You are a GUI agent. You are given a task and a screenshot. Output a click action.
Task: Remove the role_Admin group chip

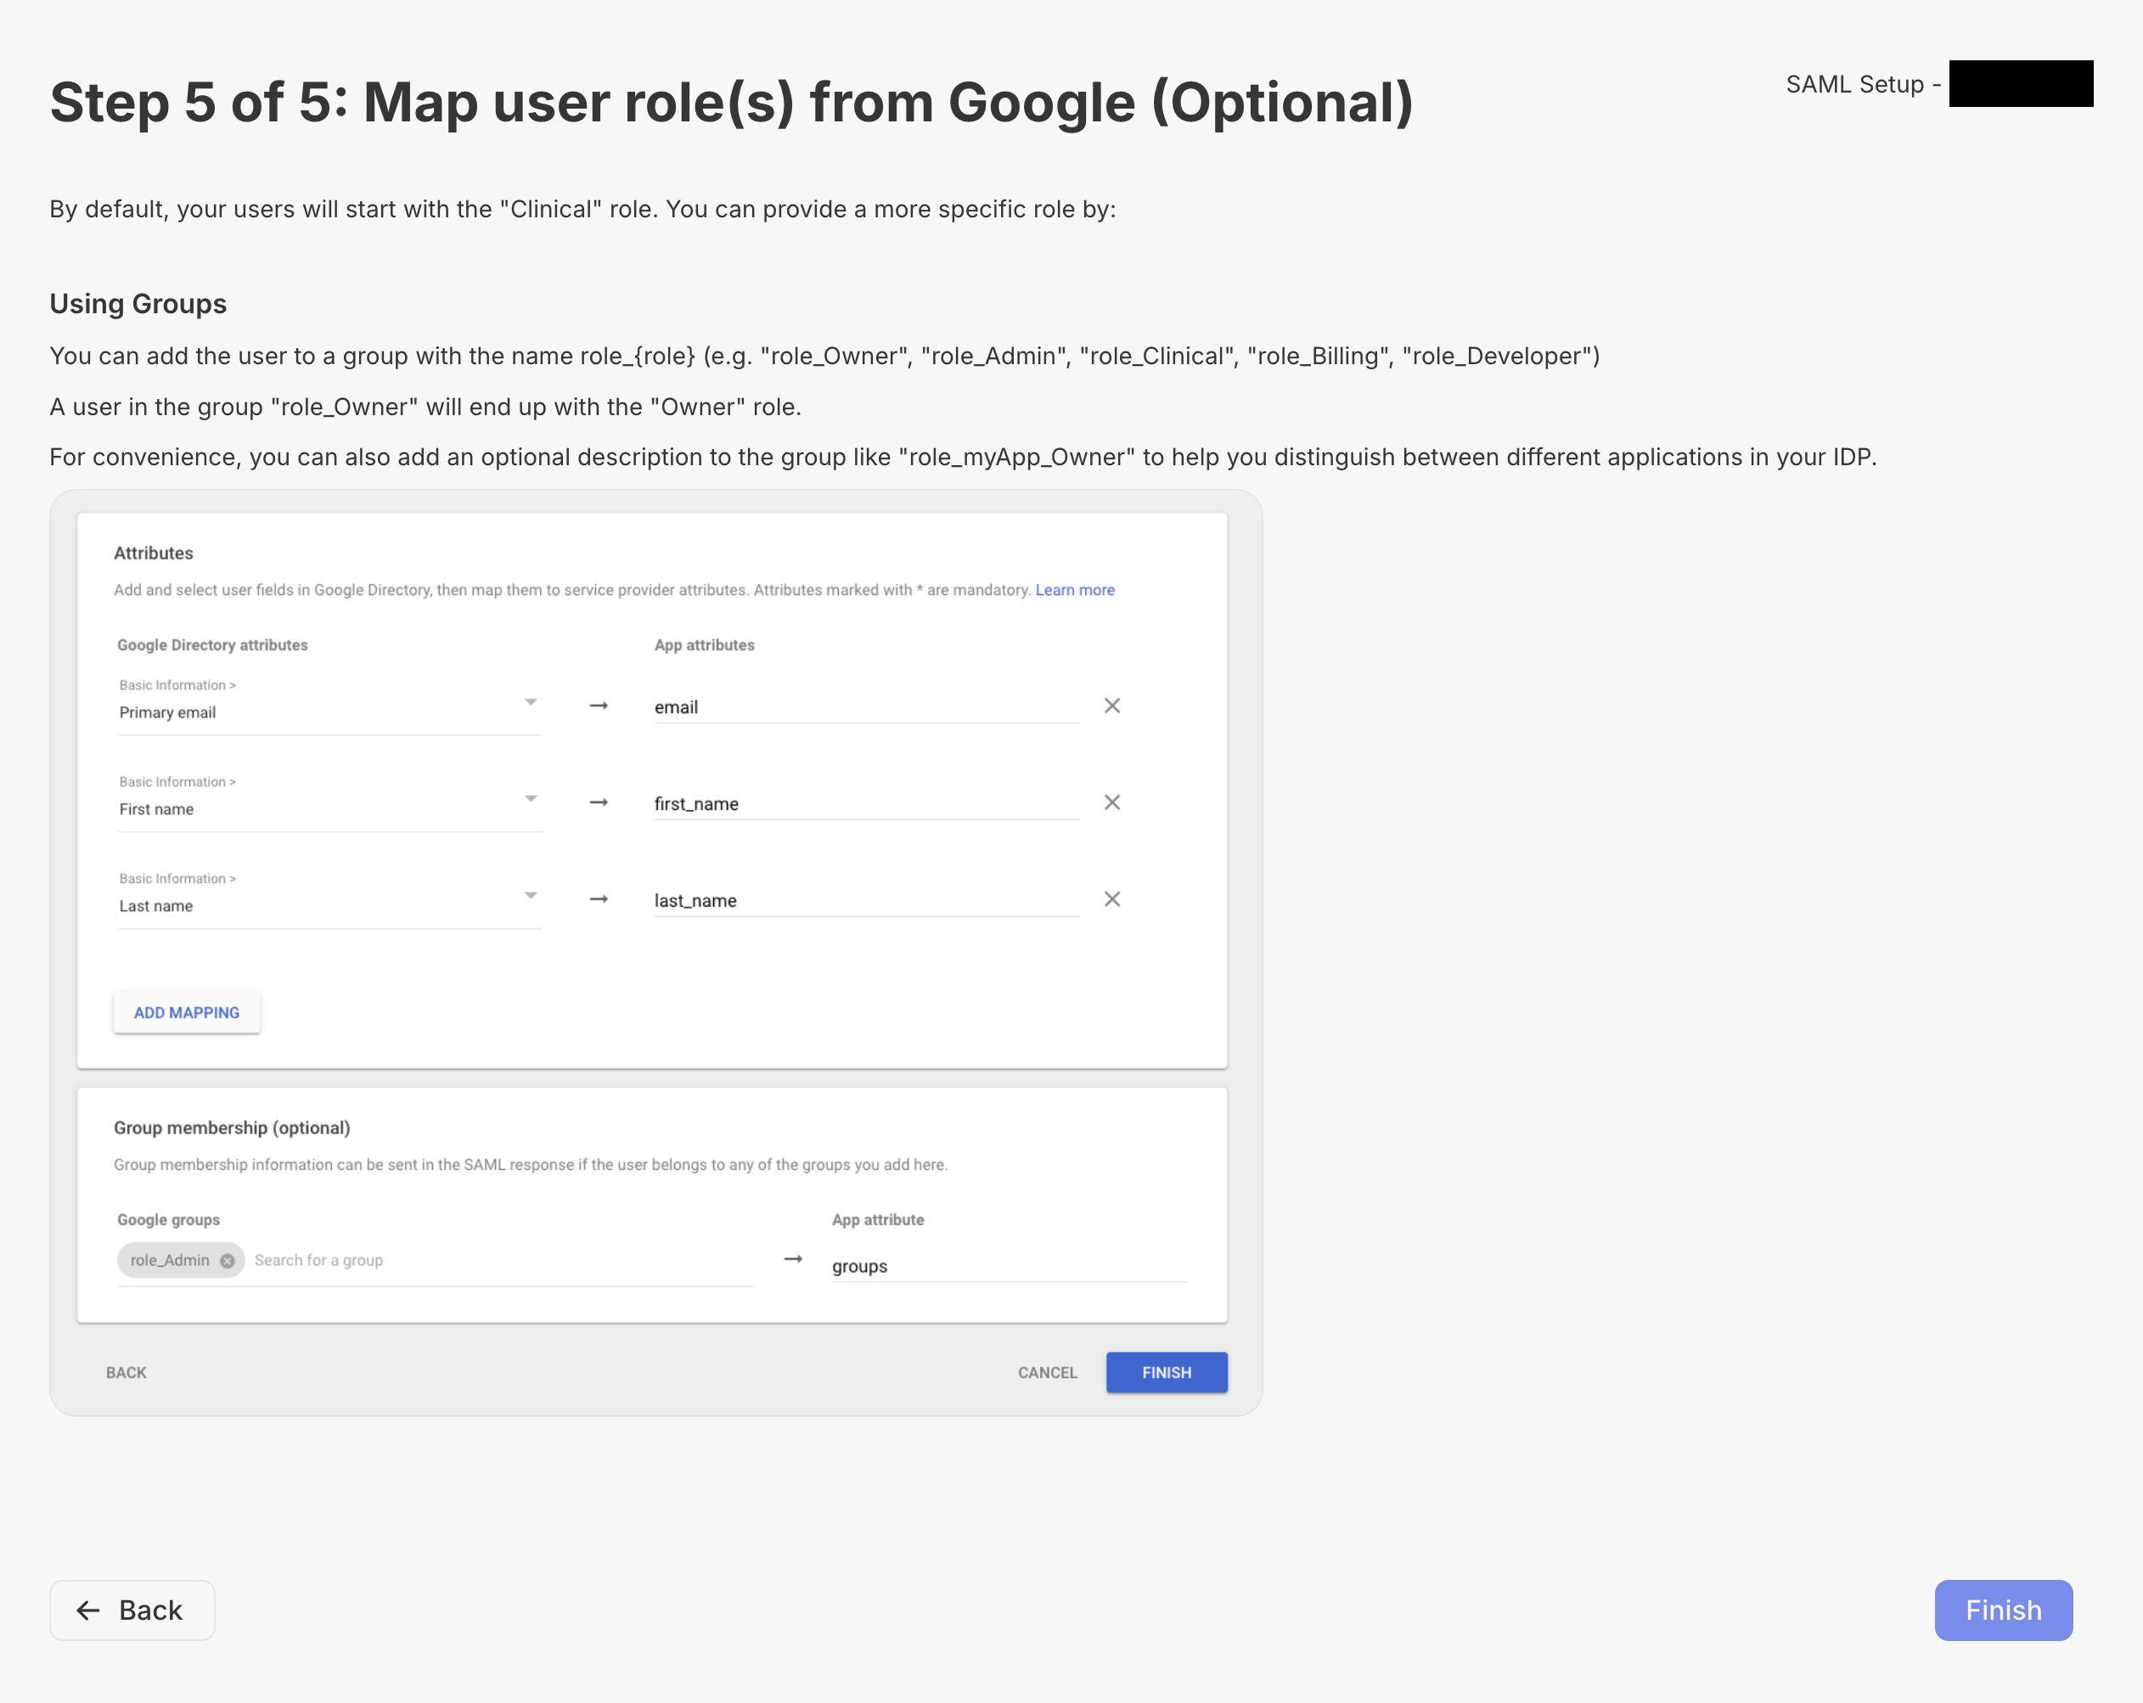pyautogui.click(x=227, y=1260)
